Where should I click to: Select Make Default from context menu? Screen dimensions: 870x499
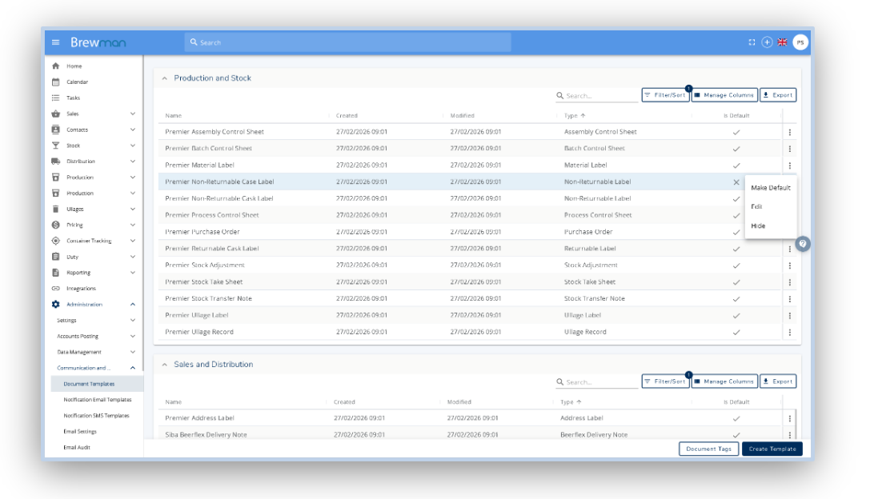coord(770,188)
